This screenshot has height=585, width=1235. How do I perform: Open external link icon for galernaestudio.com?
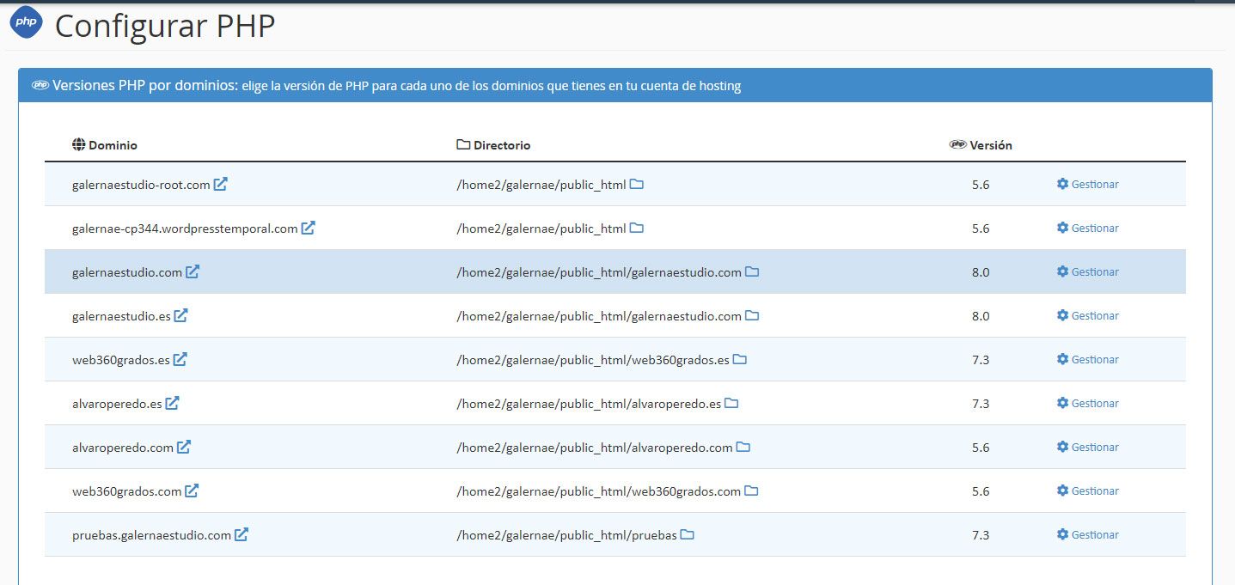click(x=193, y=271)
